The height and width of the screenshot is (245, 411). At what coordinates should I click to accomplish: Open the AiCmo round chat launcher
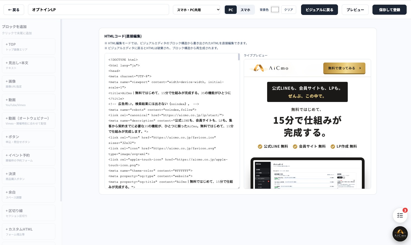click(400, 234)
